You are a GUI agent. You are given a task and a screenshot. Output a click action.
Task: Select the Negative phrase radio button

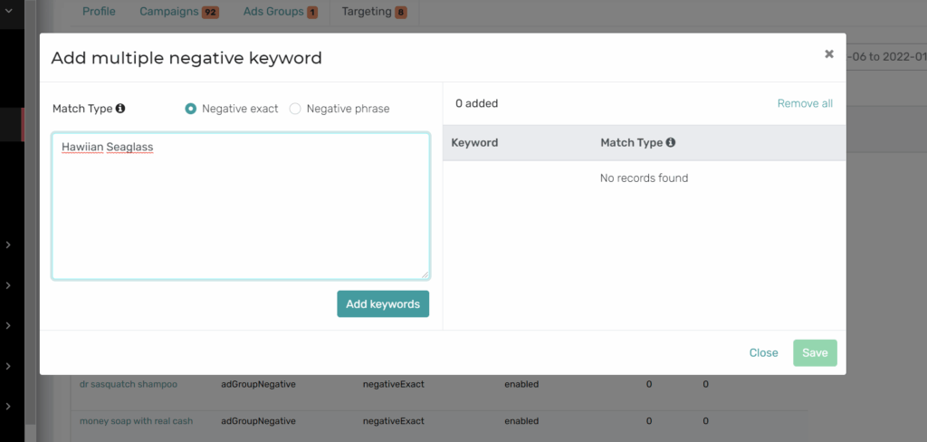click(295, 109)
